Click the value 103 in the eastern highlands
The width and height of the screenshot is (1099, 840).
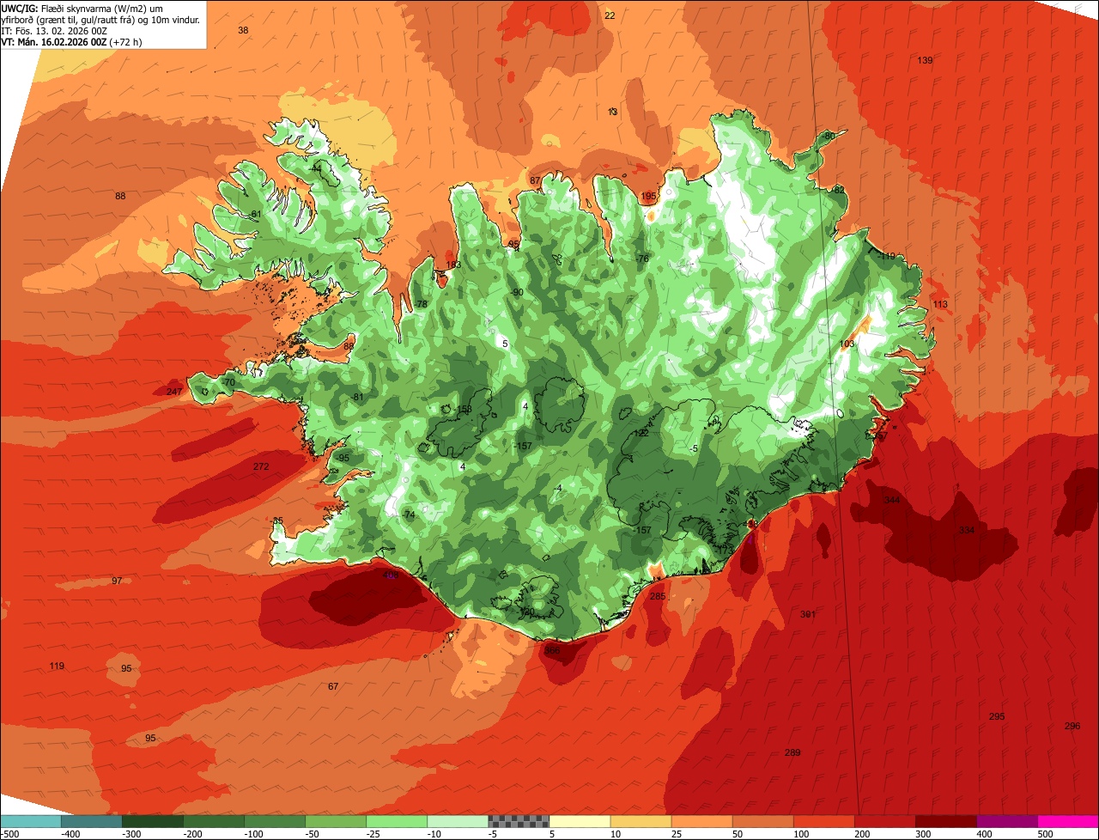pyautogui.click(x=847, y=344)
